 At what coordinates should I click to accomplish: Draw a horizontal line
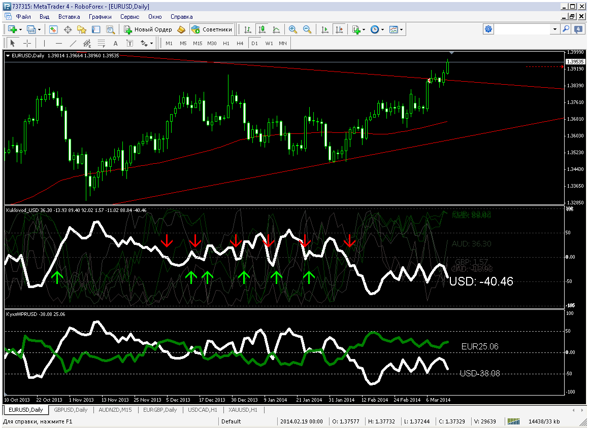click(58, 43)
